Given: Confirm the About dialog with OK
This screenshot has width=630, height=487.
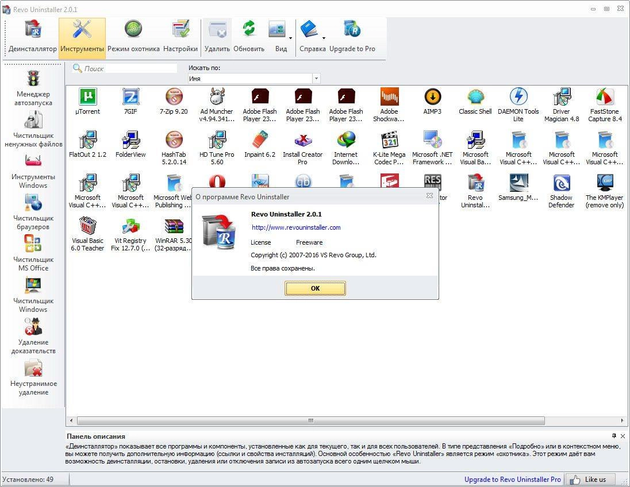Looking at the screenshot, I should coord(316,288).
